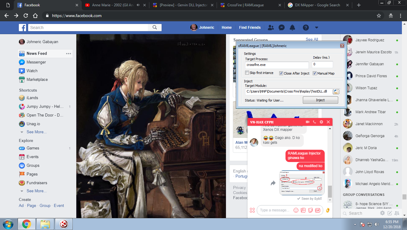
Task: Bookmark this page with the star icon
Action: (x=379, y=16)
